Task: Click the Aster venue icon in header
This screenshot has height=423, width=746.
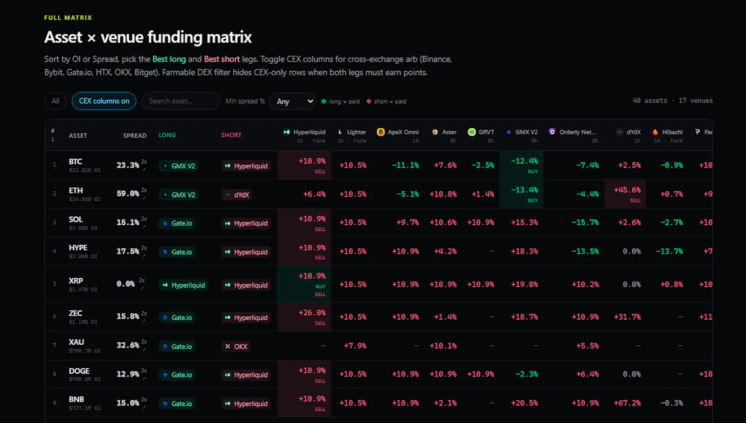Action: tap(435, 132)
